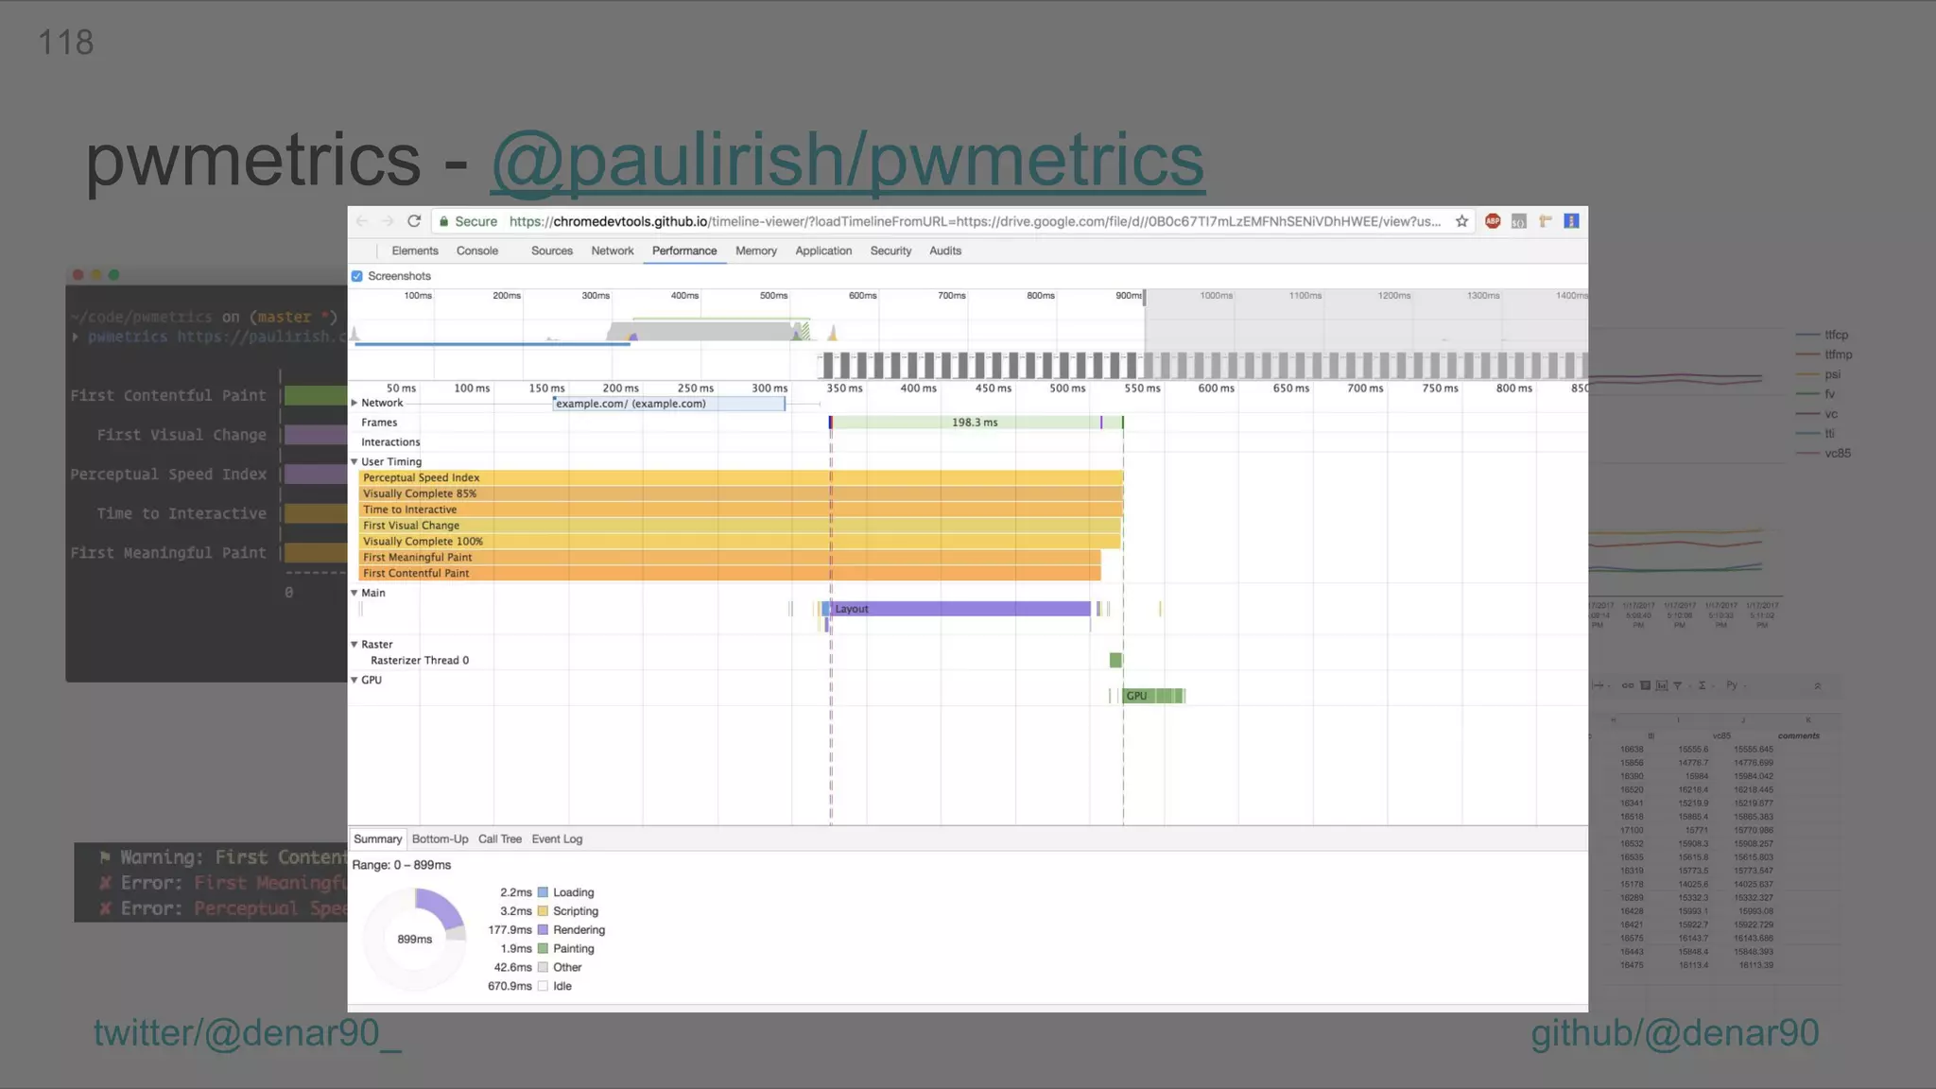Select the Performance tab

point(684,251)
